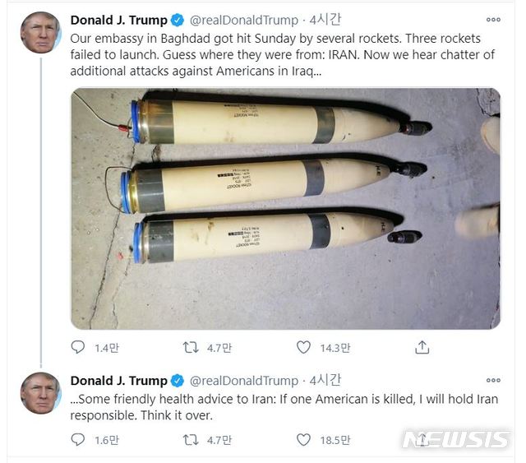Like the first tweet showing 14.3만
This screenshot has width=526, height=463.
303,348
